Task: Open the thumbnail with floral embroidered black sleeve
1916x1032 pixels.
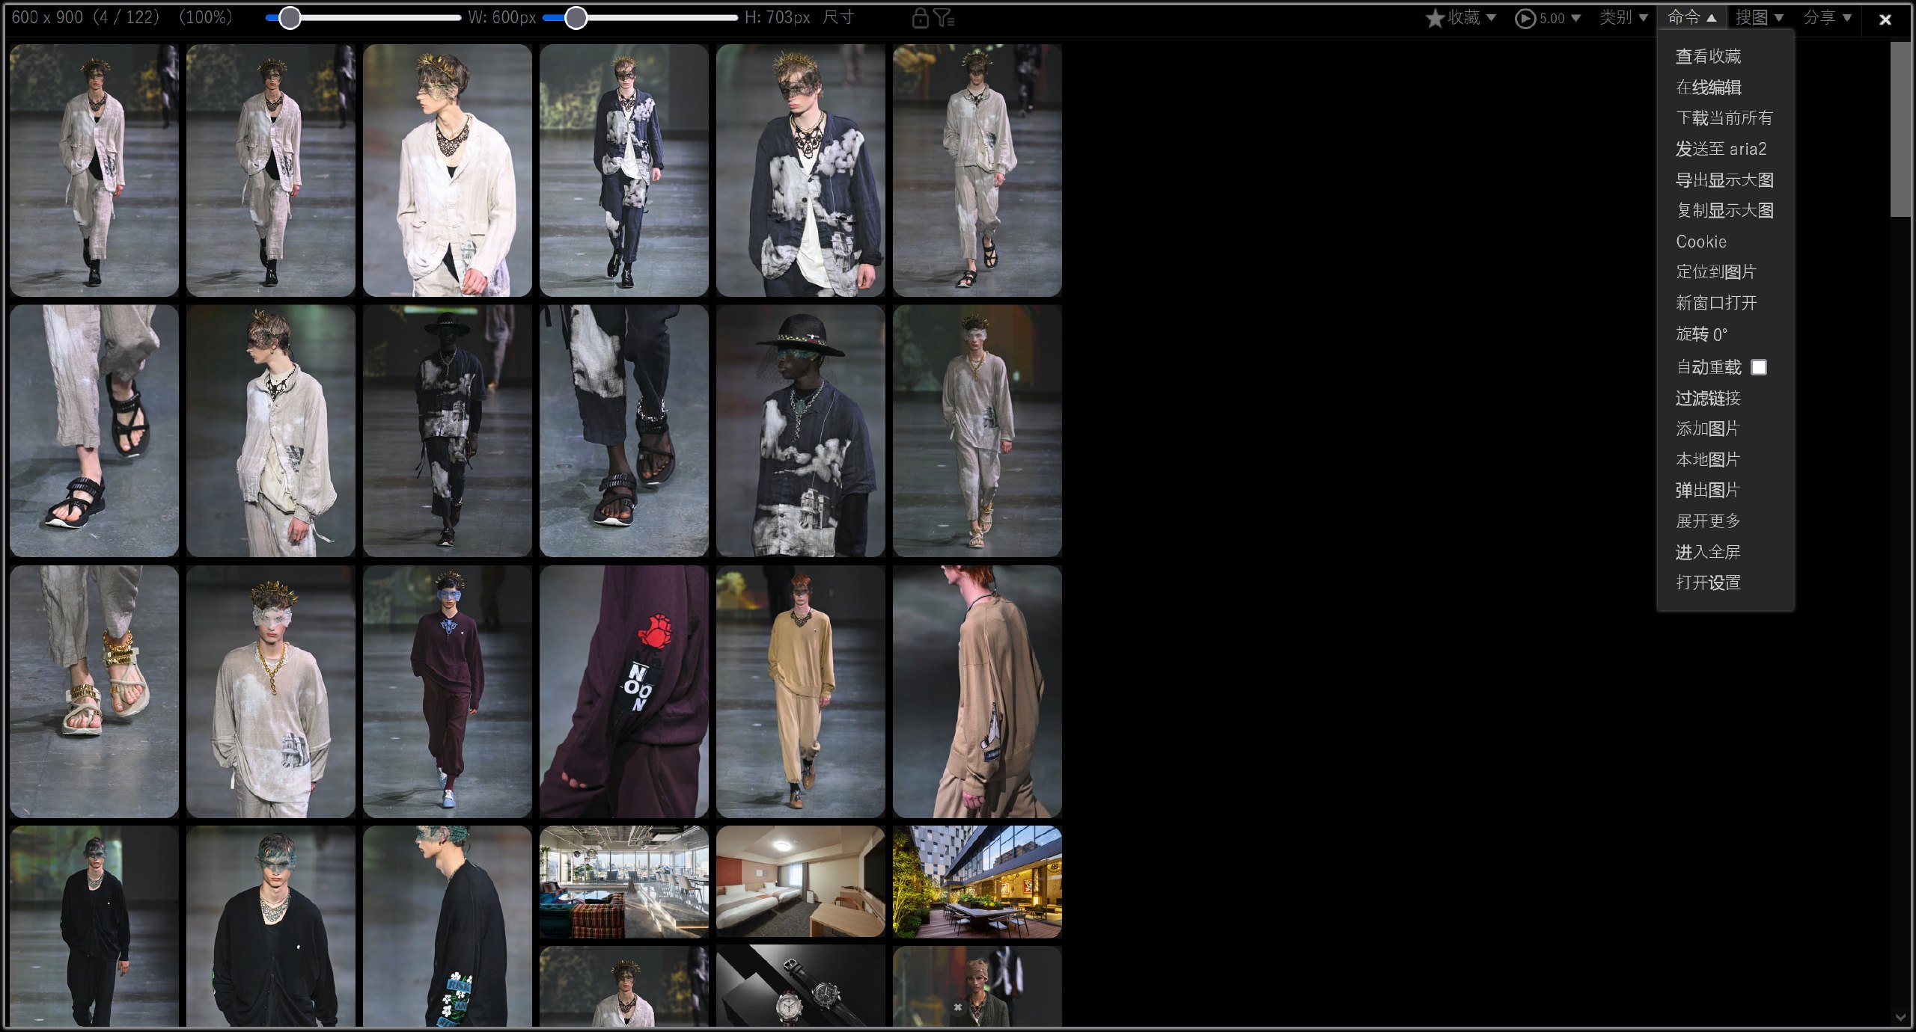Action: tap(448, 926)
